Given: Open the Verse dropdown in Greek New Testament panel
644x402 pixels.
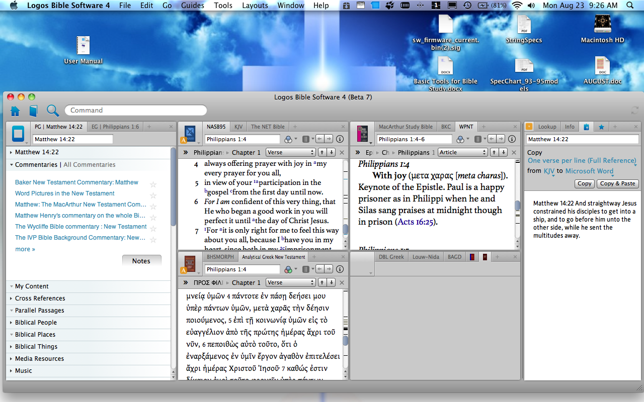Looking at the screenshot, I should [290, 282].
